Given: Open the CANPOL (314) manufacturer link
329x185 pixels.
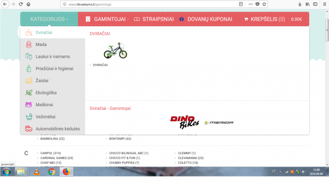Looking at the screenshot, I should click(50, 153).
